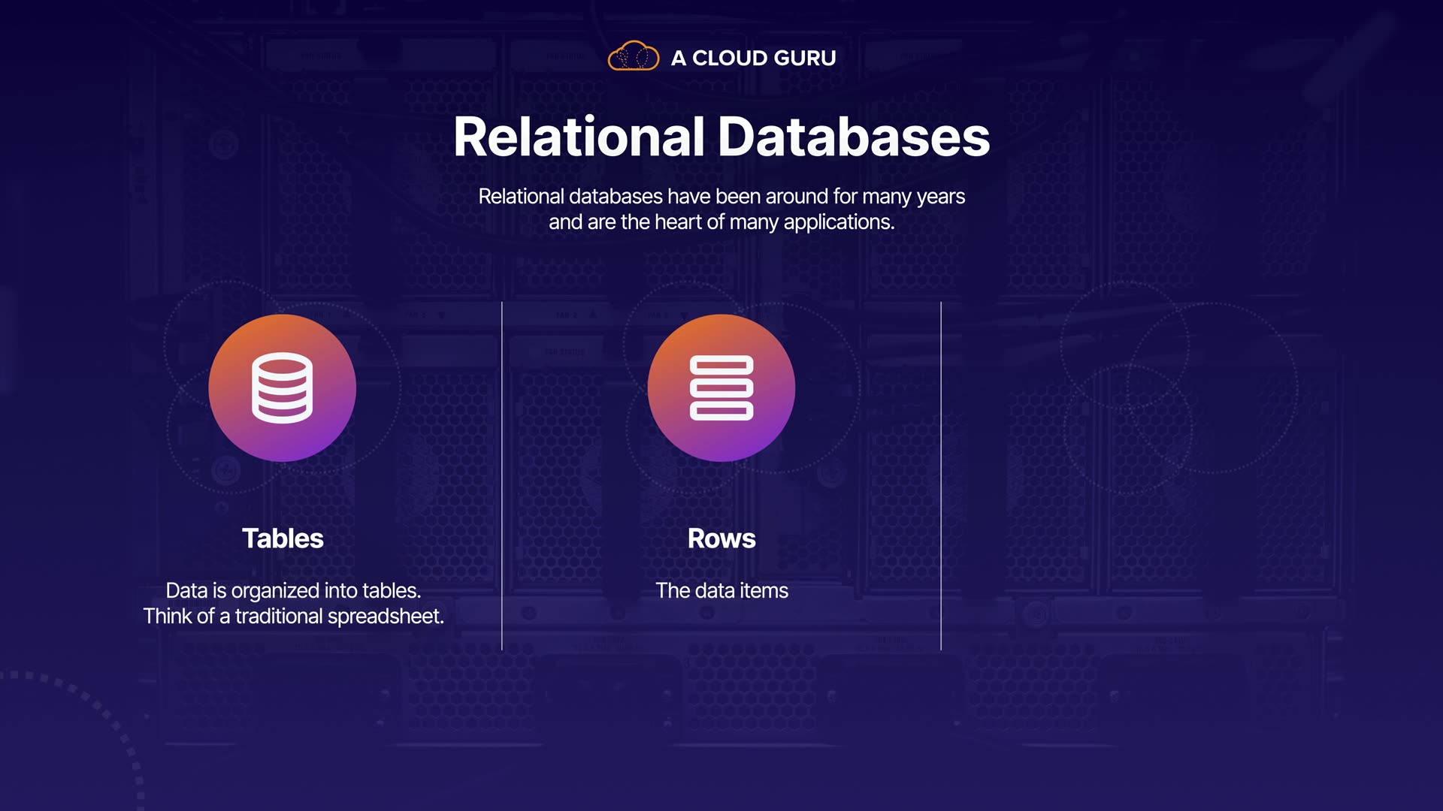The width and height of the screenshot is (1443, 811).
Task: Click the vertical divider between Tables and Rows
Action: pyautogui.click(x=502, y=476)
